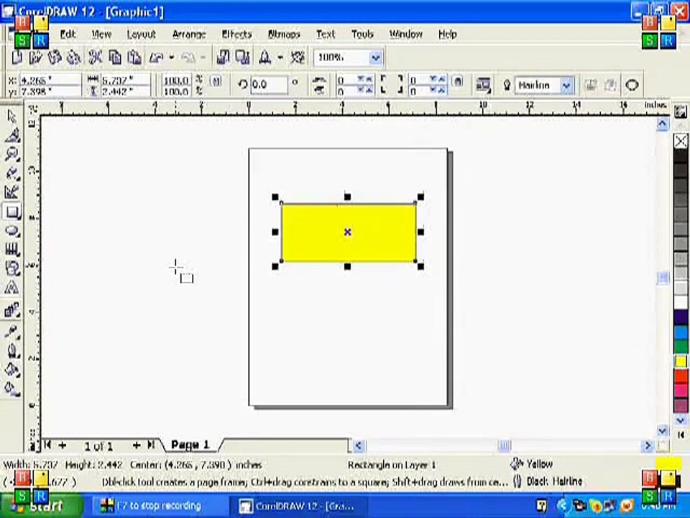
Task: Click the Corel Online icon
Action: click(x=299, y=58)
